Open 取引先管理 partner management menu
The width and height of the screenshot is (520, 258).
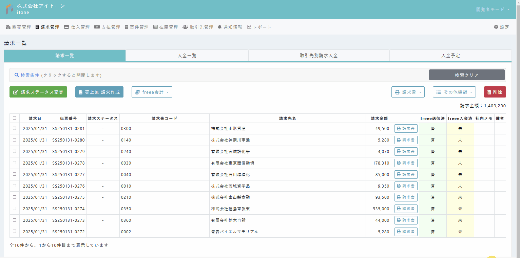(x=198, y=27)
